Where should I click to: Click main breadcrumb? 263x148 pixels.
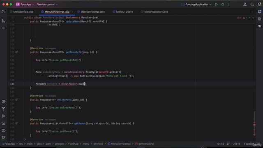tap(30, 144)
